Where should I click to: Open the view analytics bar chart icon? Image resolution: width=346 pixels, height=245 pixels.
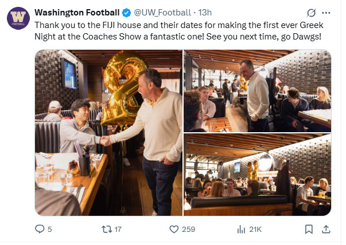241,229
